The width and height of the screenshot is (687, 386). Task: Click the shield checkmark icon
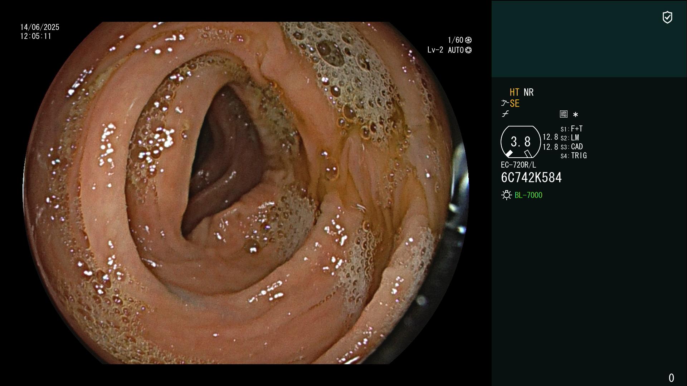pyautogui.click(x=667, y=17)
